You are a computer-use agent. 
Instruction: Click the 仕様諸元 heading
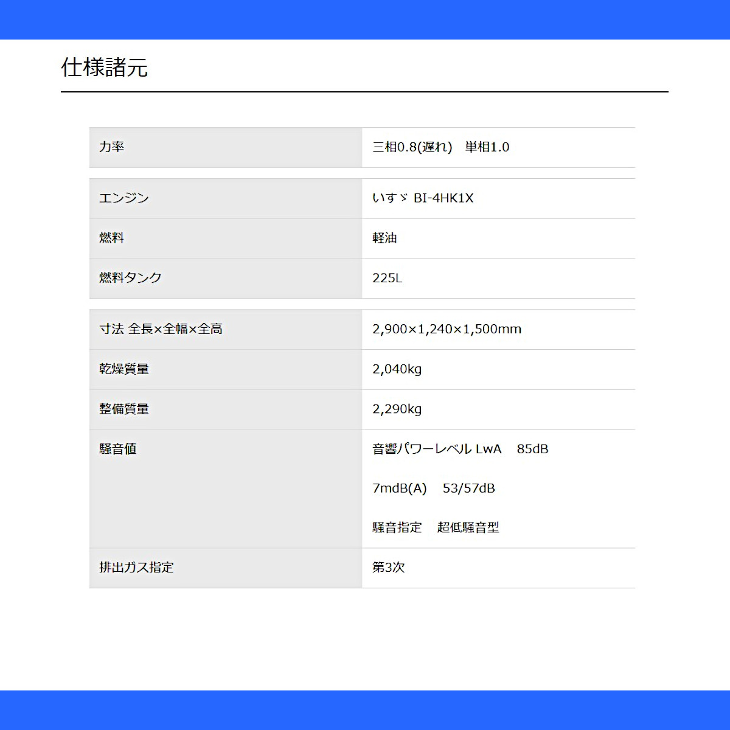pyautogui.click(x=104, y=68)
